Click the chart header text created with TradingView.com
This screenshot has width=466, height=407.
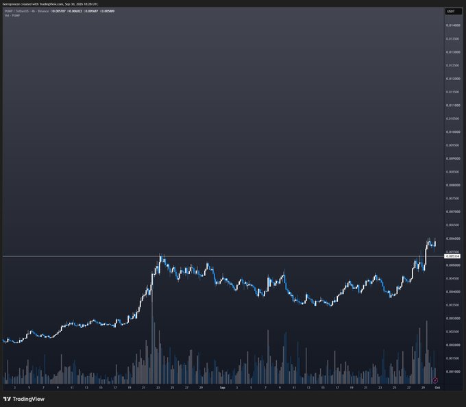pyautogui.click(x=50, y=4)
